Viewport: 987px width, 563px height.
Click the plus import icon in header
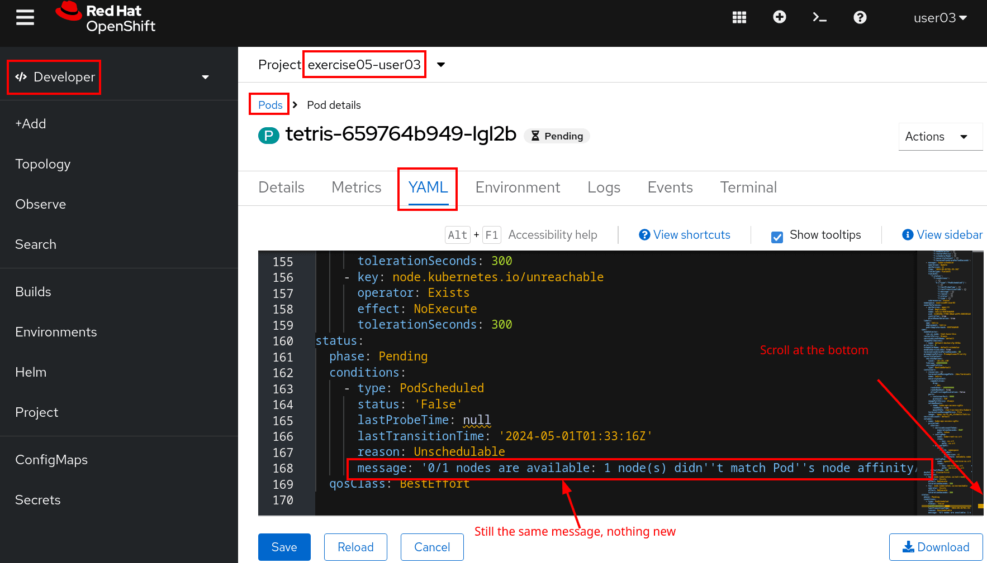(780, 17)
